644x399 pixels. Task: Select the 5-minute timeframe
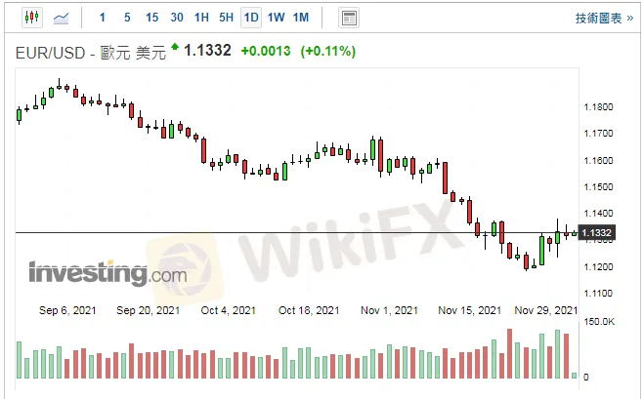pyautogui.click(x=127, y=18)
